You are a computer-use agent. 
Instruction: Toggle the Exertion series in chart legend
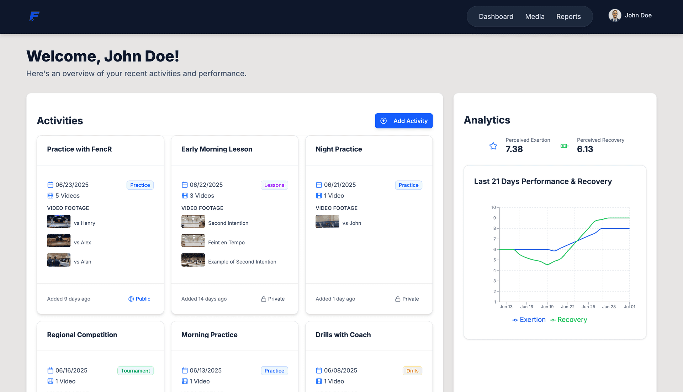click(529, 320)
